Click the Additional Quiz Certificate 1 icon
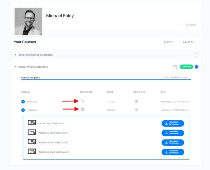 (32, 132)
